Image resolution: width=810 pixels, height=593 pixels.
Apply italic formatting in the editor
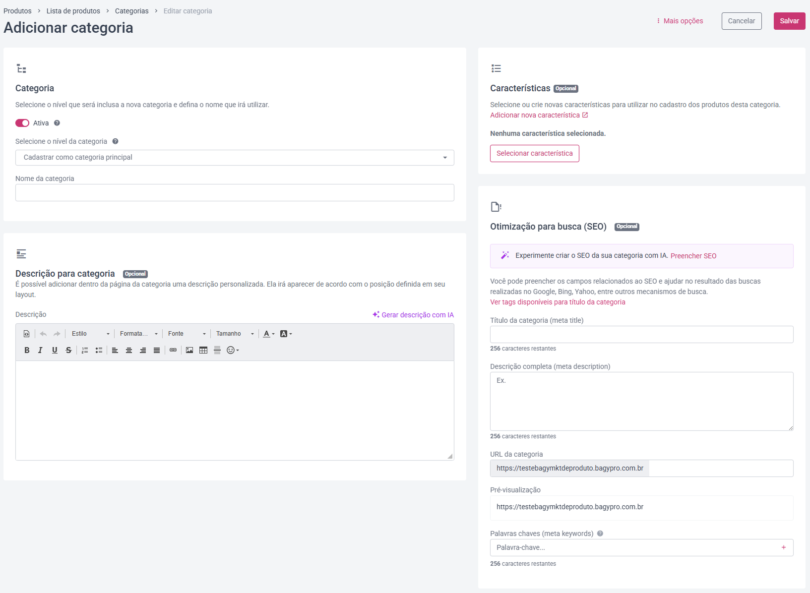pos(40,350)
